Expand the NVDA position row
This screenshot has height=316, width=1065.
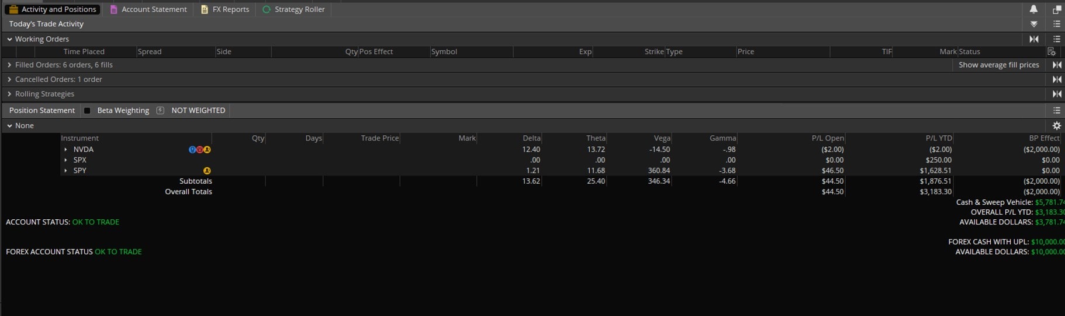tap(65, 150)
